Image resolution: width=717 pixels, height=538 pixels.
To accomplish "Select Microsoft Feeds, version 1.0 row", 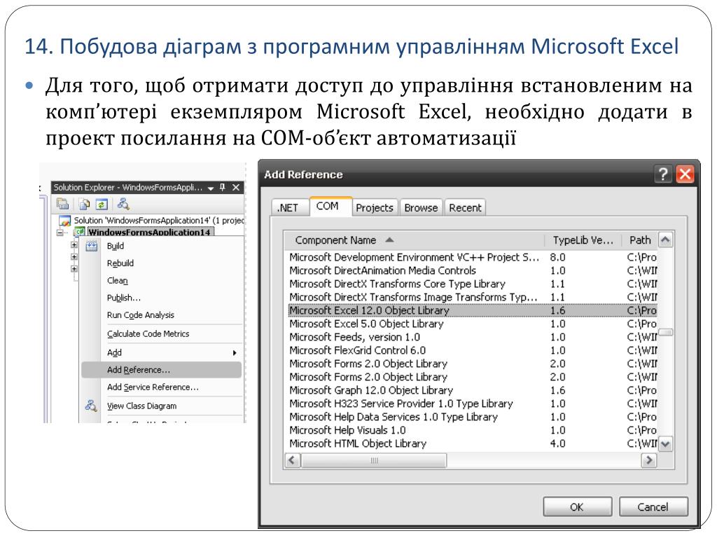I will pos(473,337).
